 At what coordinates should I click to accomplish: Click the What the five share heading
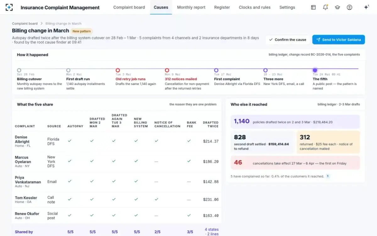coord(35,104)
